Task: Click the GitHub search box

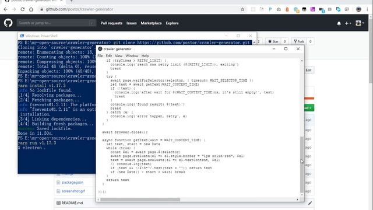Action: pos(57,23)
